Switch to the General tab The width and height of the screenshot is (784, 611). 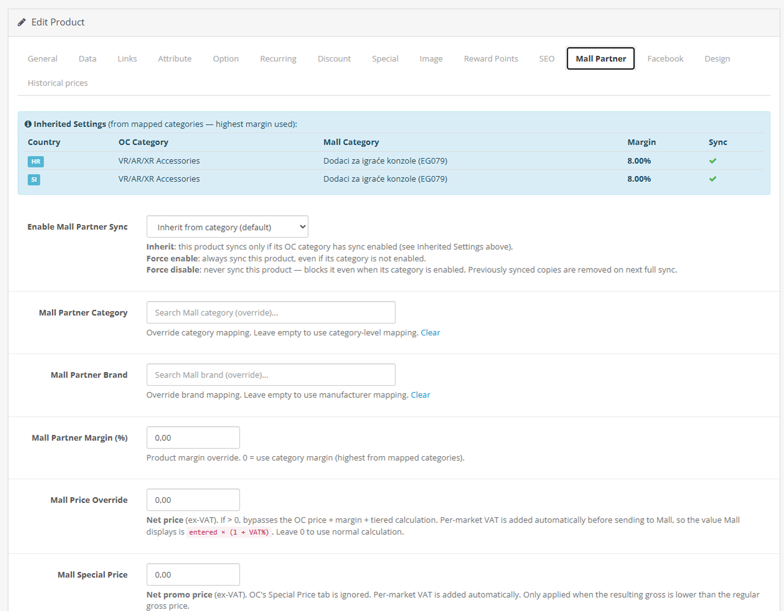click(x=42, y=59)
